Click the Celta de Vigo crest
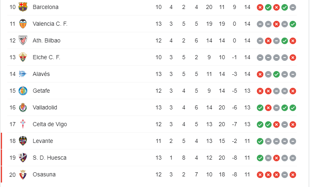The image size is (310, 187). pos(23,124)
